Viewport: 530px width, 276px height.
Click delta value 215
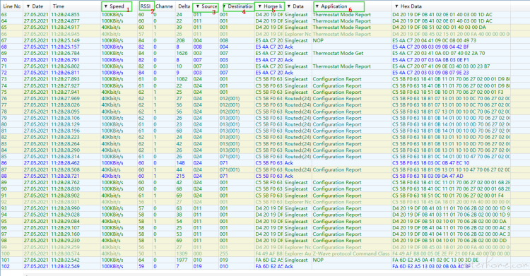point(180,176)
